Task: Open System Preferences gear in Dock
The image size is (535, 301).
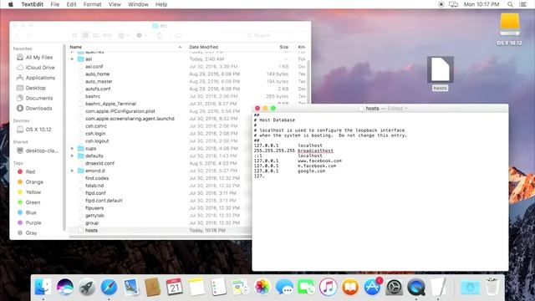Action: [x=394, y=287]
